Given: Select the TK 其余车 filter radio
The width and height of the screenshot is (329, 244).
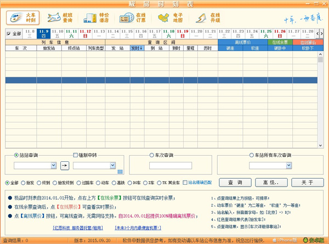Looking at the screenshot, I should (159, 183).
